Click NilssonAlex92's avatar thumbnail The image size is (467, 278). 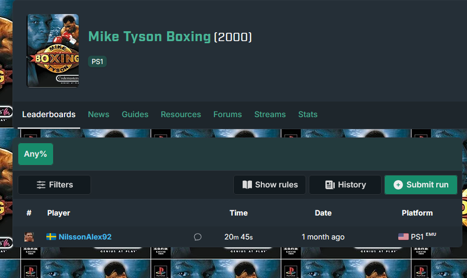click(x=29, y=237)
